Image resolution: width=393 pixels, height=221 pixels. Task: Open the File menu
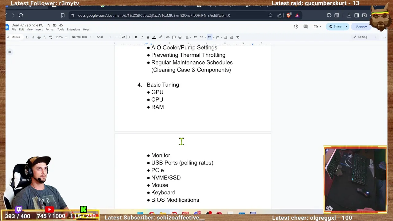coord(14,29)
